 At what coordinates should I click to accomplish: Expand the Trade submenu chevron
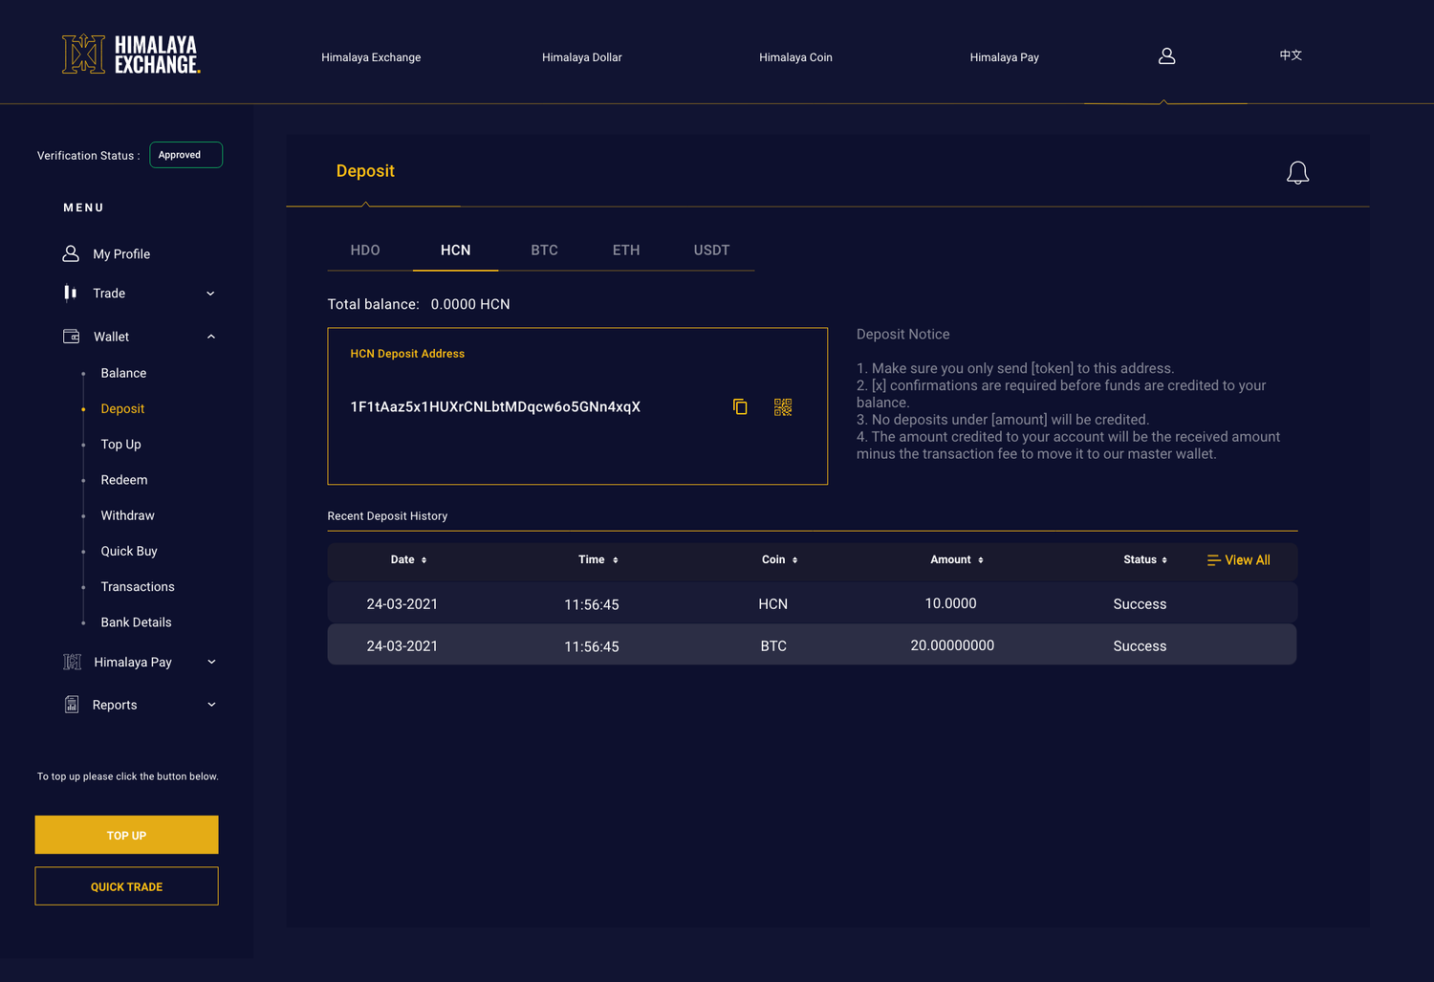point(210,294)
